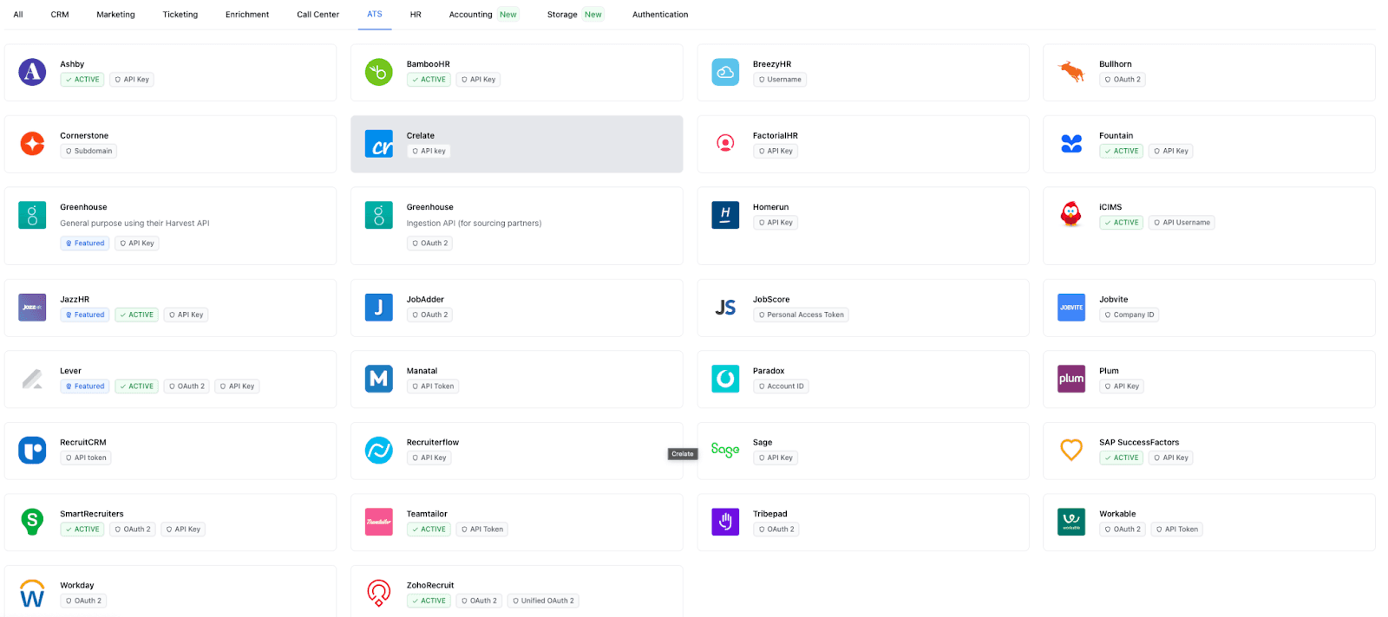Click the Featured badge on JazzHR
Screen dimensions: 1388x617
point(85,315)
